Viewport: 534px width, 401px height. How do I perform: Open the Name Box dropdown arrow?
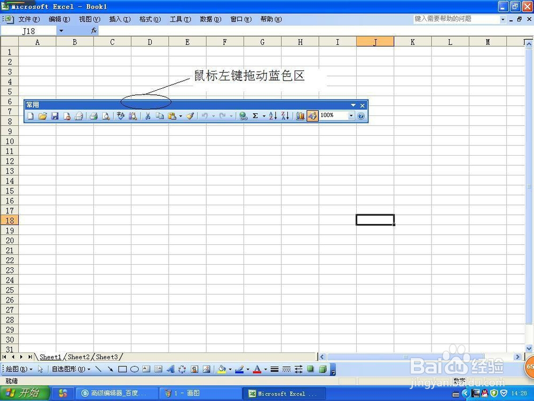pos(61,31)
